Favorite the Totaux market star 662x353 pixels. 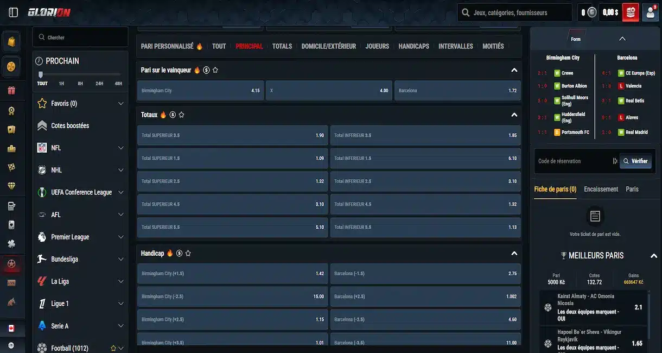click(181, 115)
